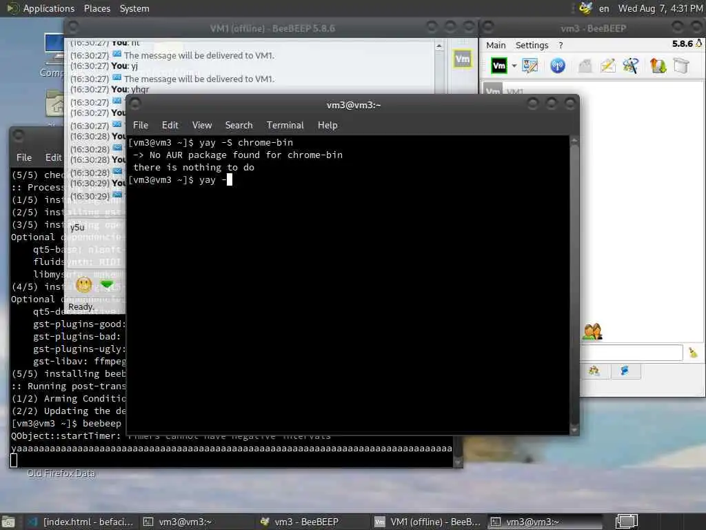Open the file transfer arrows icon

click(658, 66)
